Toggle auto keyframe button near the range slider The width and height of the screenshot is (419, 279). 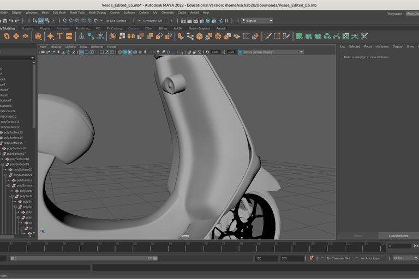[312, 258]
